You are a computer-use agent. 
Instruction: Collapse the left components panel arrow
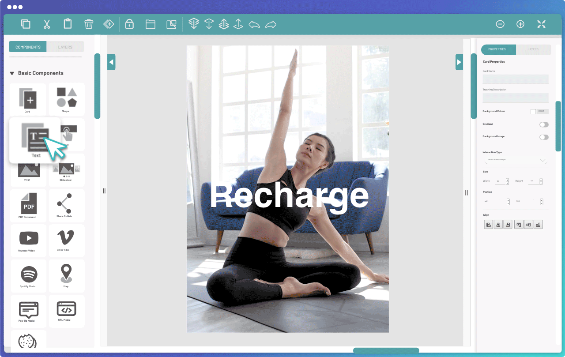point(111,62)
